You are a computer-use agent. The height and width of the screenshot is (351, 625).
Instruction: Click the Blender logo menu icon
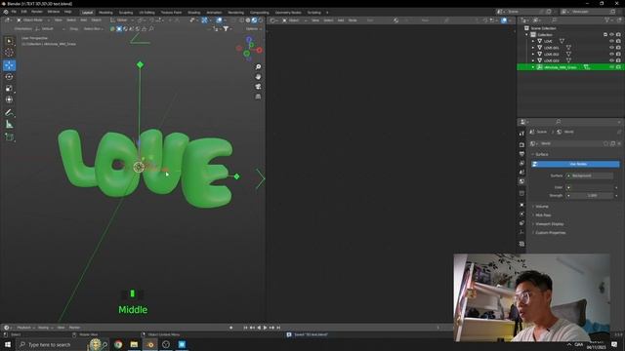(x=6, y=12)
